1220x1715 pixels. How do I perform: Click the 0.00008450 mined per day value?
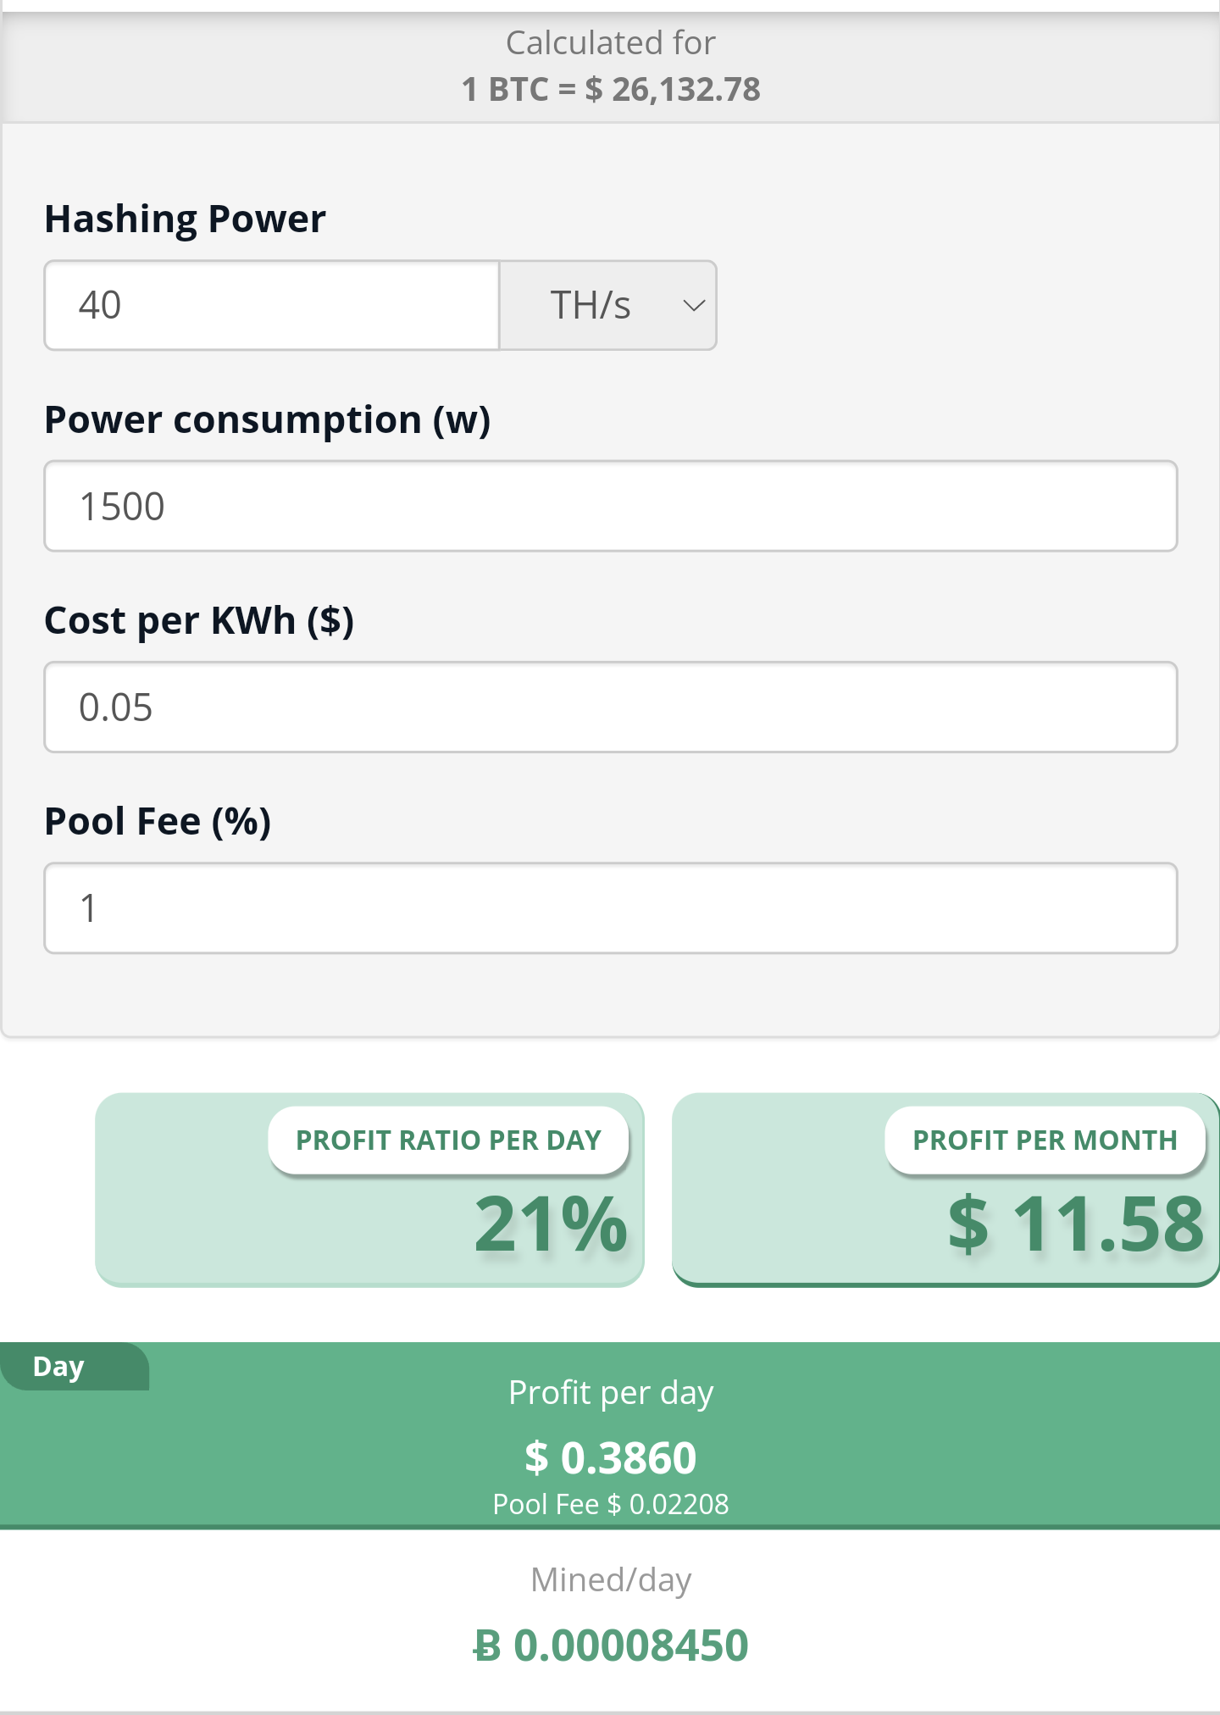pyautogui.click(x=631, y=1646)
